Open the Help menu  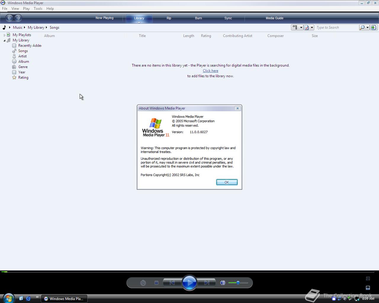coord(50,9)
